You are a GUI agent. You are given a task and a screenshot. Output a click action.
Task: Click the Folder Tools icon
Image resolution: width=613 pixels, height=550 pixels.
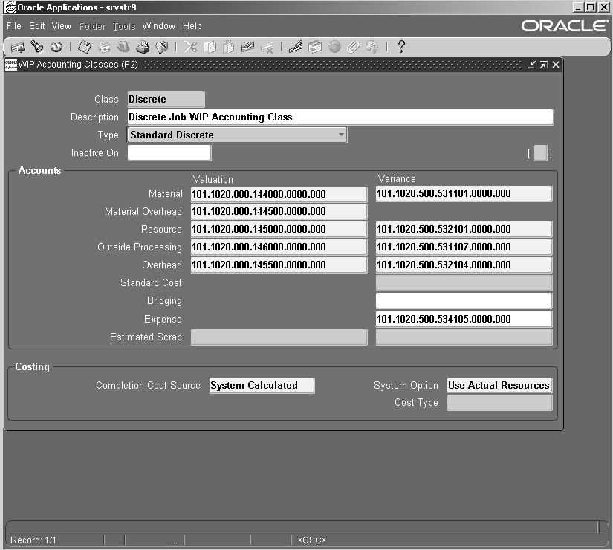(x=372, y=47)
